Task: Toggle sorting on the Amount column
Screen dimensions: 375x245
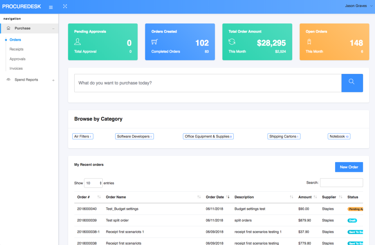Action: 316,197
